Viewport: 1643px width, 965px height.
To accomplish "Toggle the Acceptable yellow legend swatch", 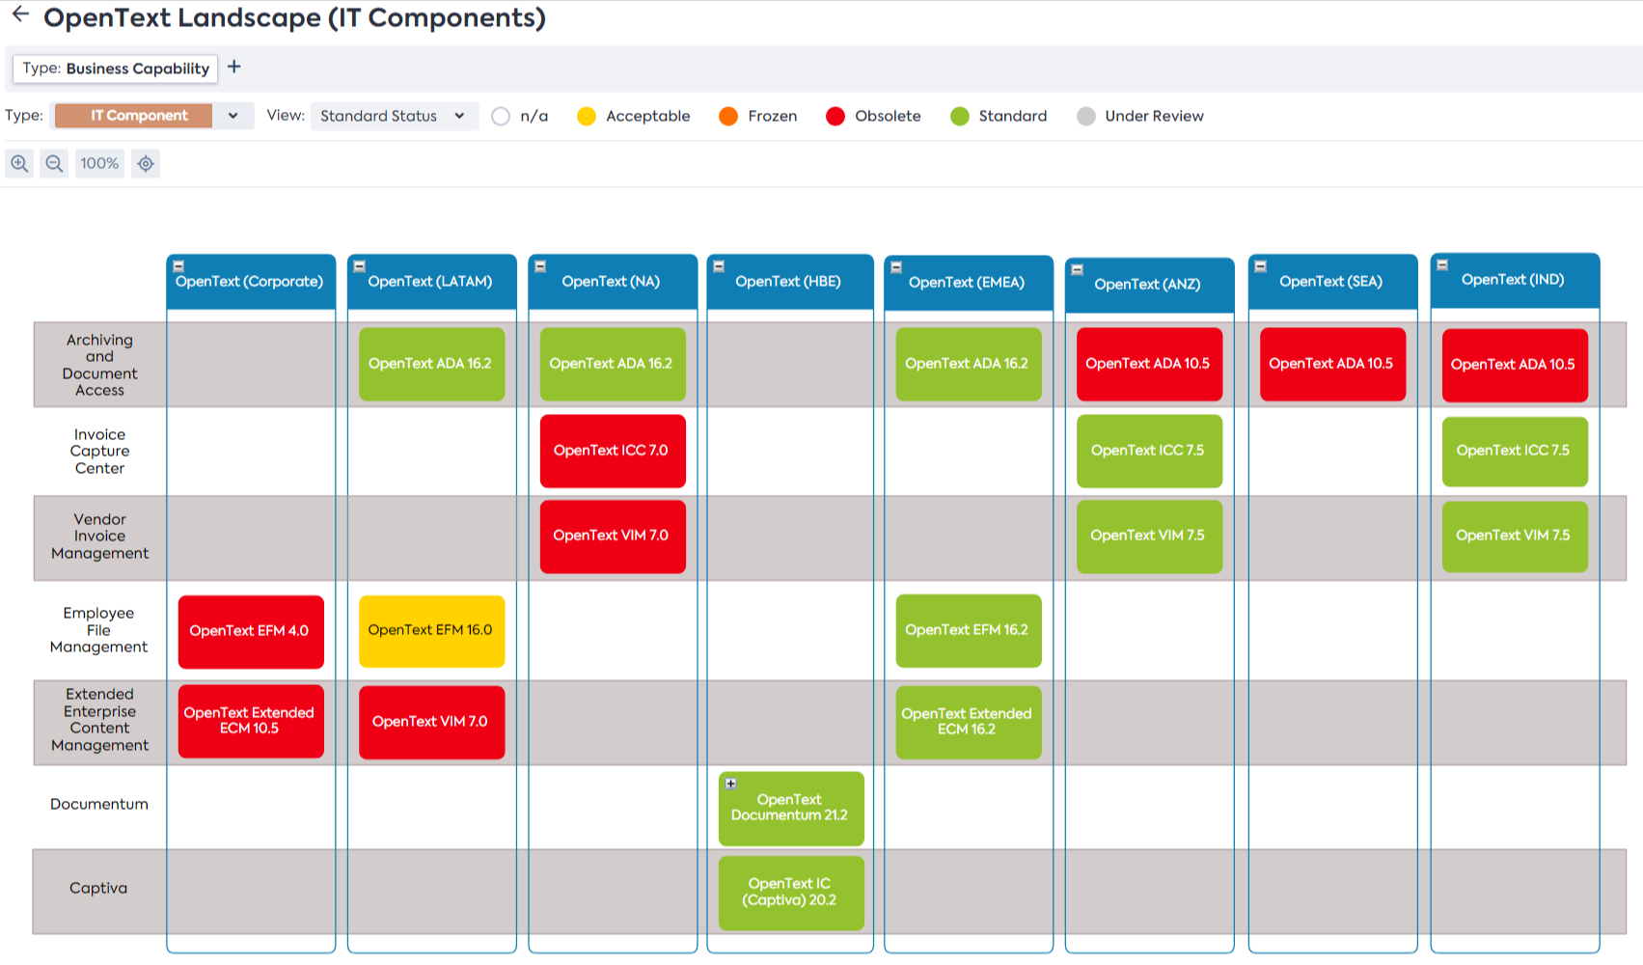I will click(587, 116).
